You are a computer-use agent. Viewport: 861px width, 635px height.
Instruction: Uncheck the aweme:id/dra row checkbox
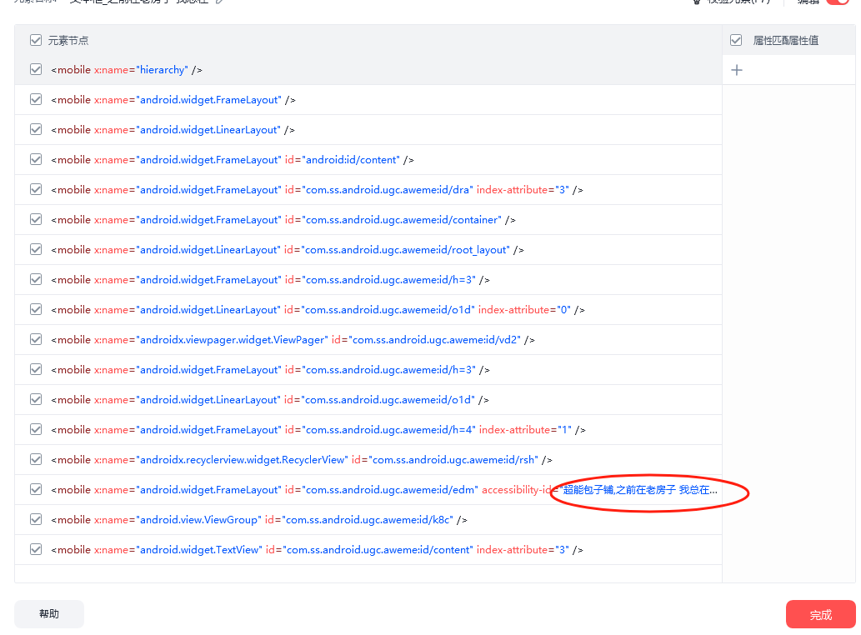36,189
